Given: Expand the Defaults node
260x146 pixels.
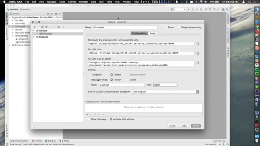Looking at the screenshot, I should pyautogui.click(x=34, y=37).
